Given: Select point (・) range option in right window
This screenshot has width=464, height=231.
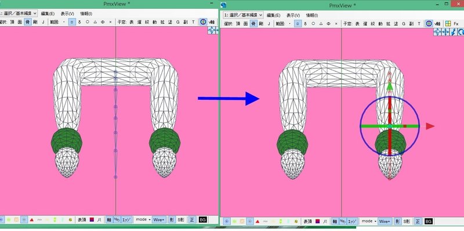Looking at the screenshot, I should [x=290, y=24].
